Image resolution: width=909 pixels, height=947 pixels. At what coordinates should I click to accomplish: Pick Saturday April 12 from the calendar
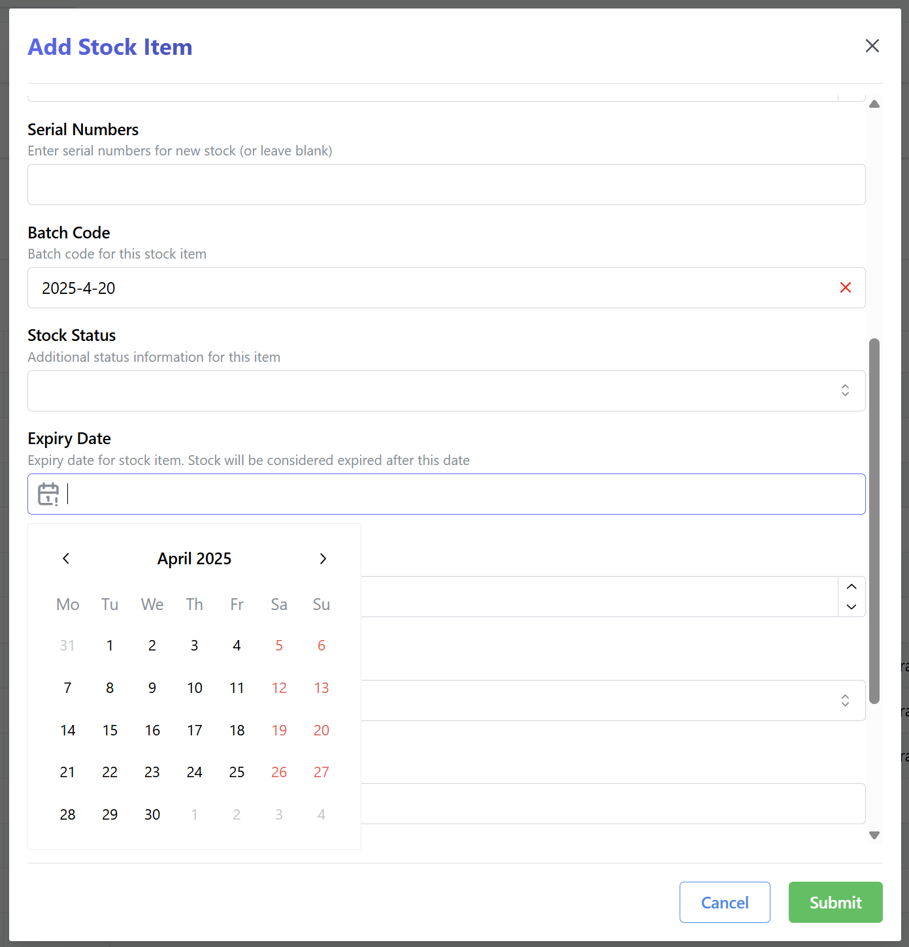[279, 688]
